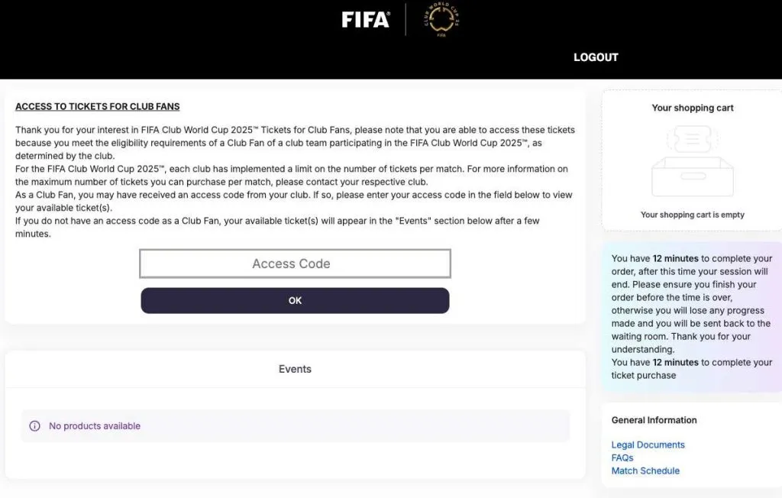
Task: Click the LOGOUT option in the top bar
Action: coord(596,57)
